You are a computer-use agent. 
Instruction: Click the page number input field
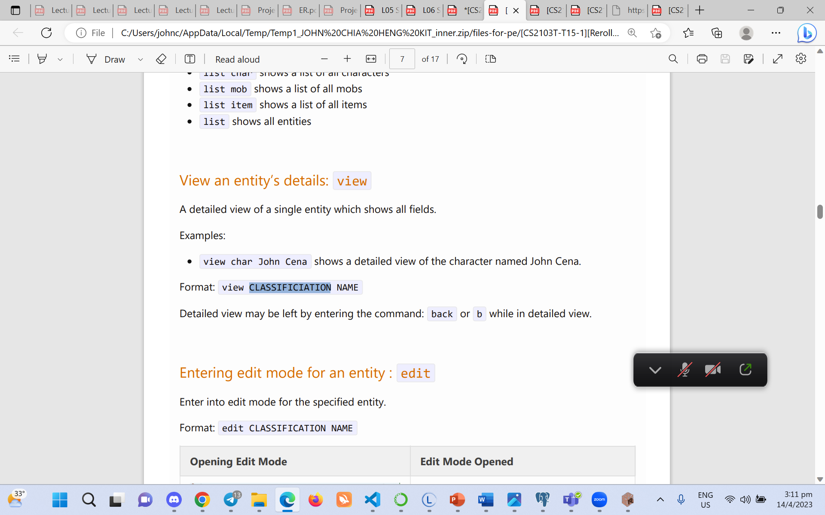pyautogui.click(x=402, y=59)
